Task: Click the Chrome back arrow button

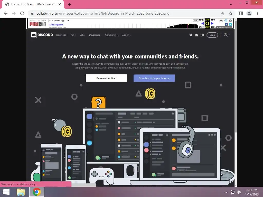Action: [x=6, y=13]
